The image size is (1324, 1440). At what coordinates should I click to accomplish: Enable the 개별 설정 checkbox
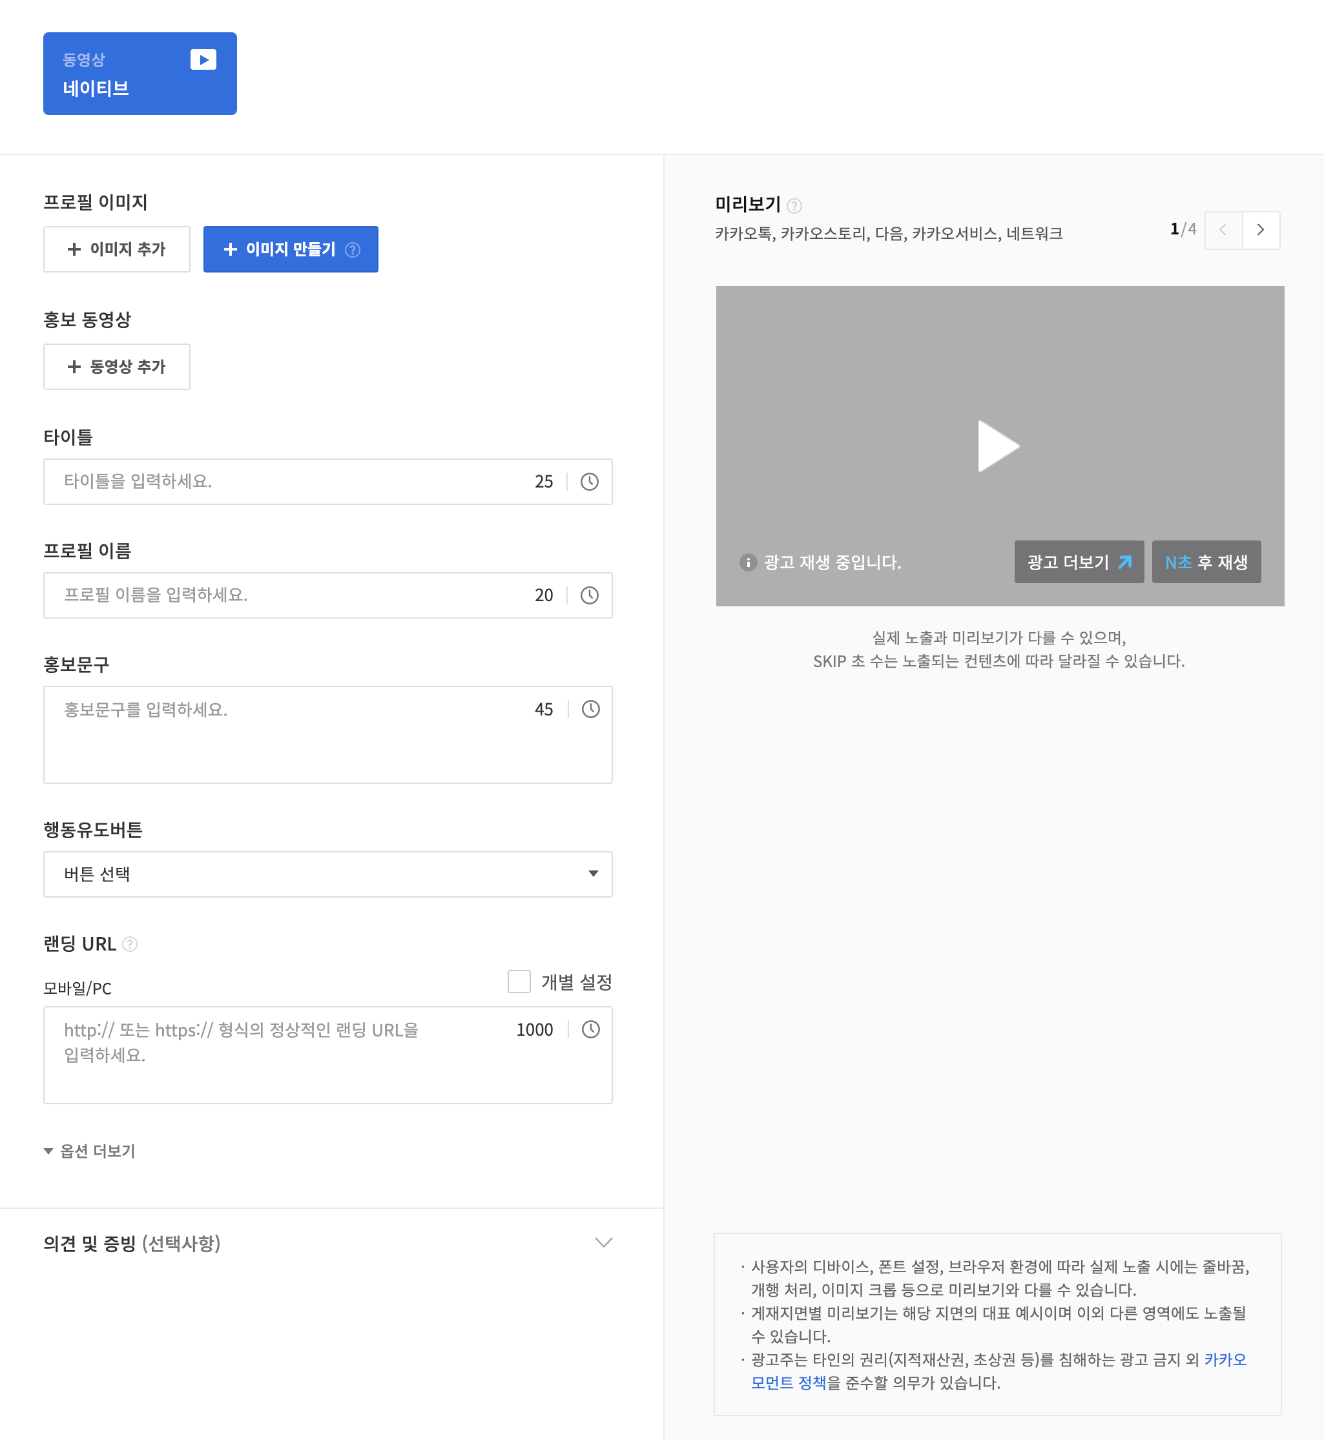pyautogui.click(x=519, y=982)
